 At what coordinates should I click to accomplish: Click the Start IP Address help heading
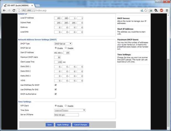click(125, 29)
